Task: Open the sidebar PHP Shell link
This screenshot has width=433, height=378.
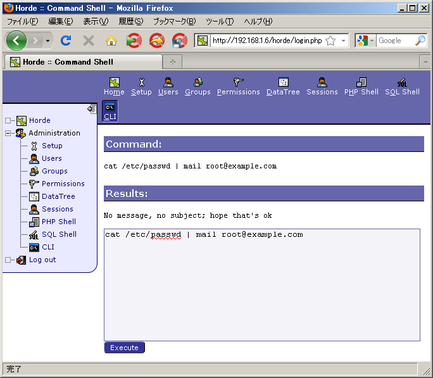Action: [59, 222]
